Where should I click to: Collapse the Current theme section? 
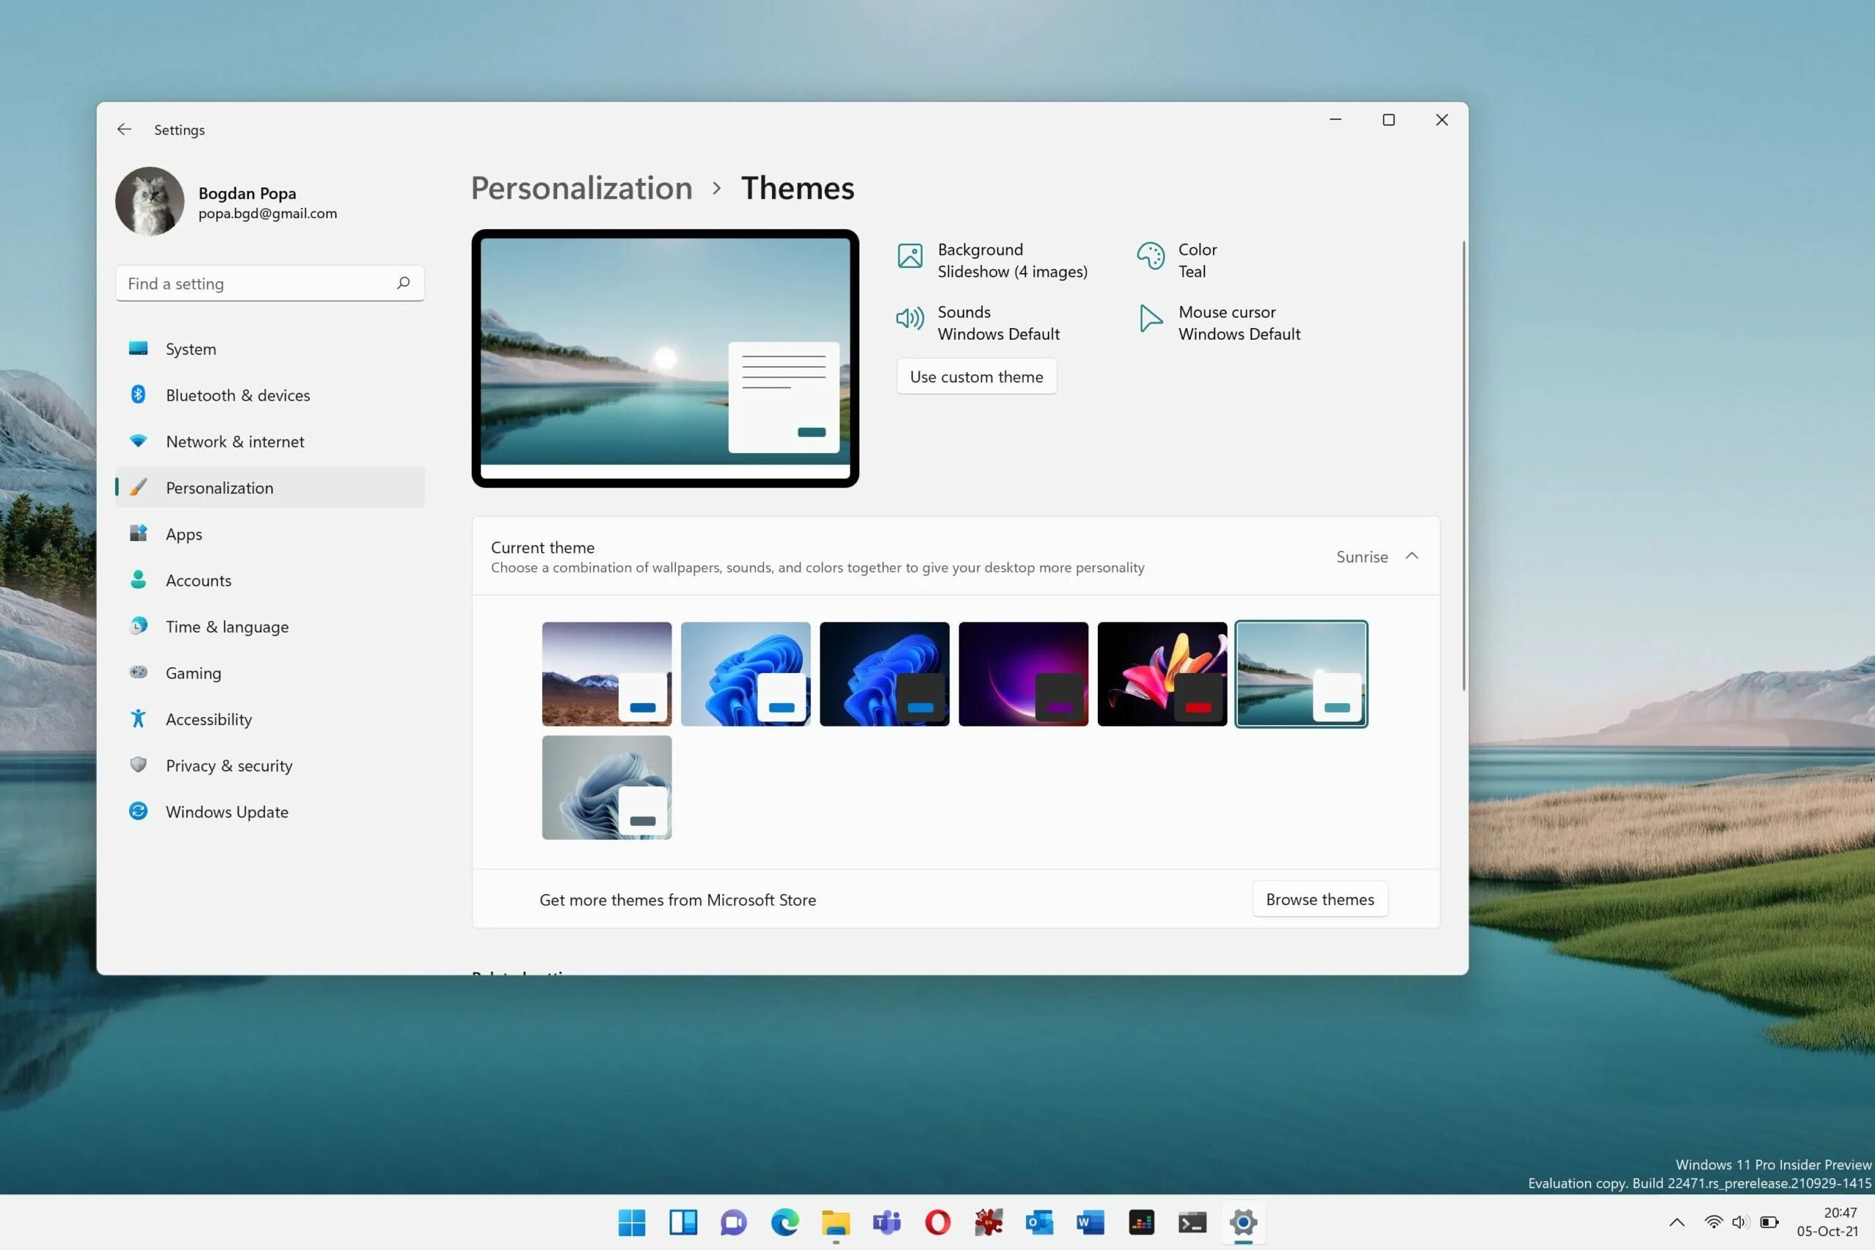click(1412, 557)
